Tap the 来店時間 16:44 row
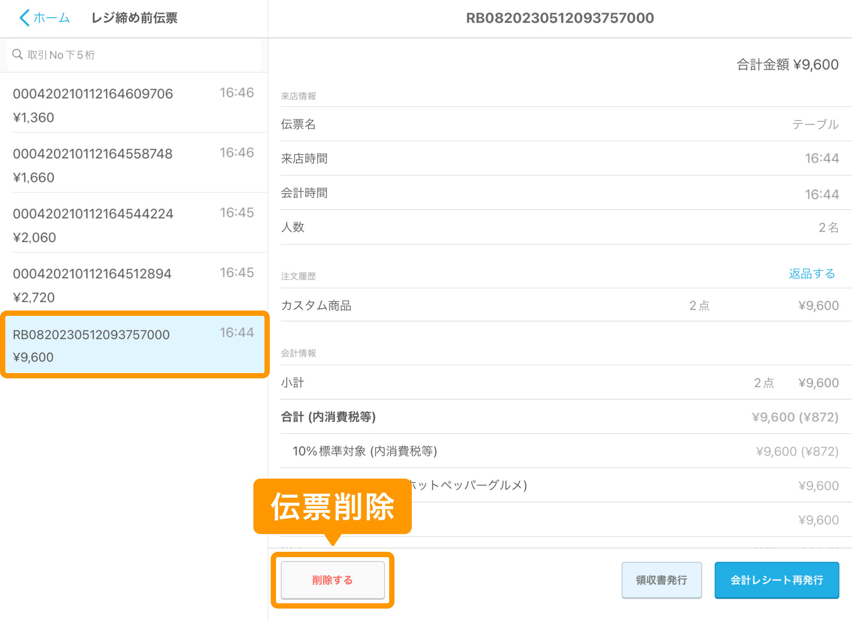The height and width of the screenshot is (621, 852). click(559, 158)
